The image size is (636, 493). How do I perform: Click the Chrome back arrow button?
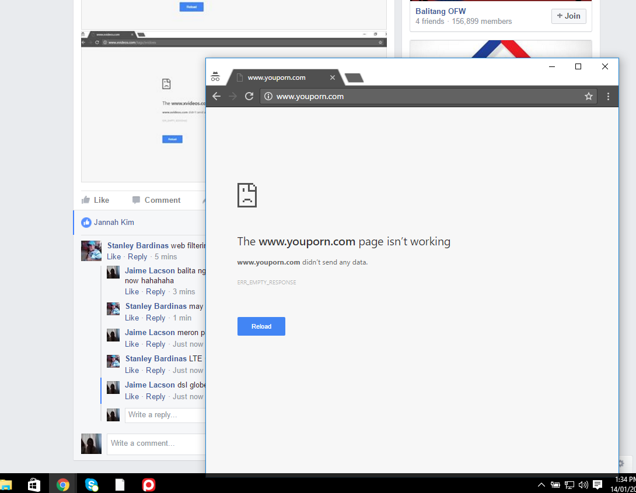tap(216, 96)
